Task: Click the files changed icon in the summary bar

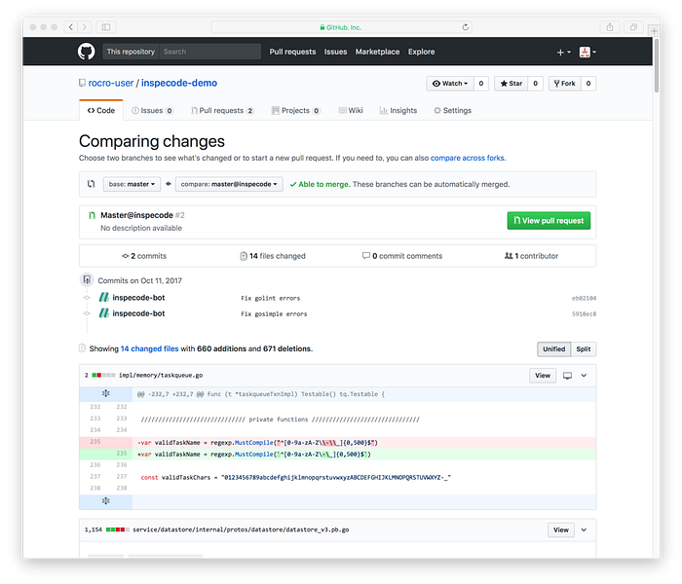Action: [x=244, y=256]
